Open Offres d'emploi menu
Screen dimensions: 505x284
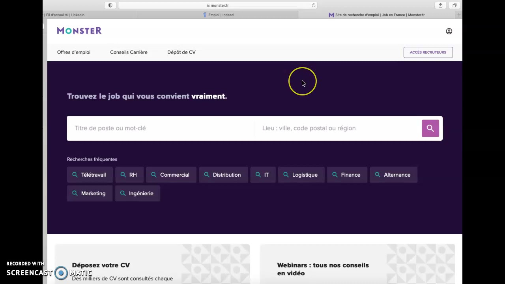(x=74, y=52)
